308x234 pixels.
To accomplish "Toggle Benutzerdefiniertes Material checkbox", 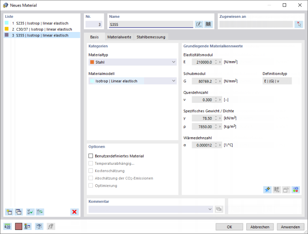I will 90,156.
